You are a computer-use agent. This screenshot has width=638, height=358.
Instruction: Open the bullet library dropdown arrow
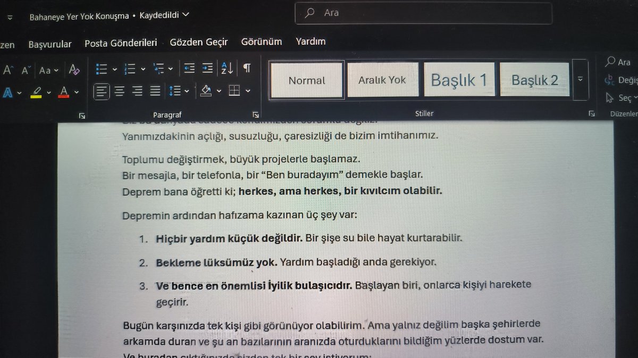(114, 69)
